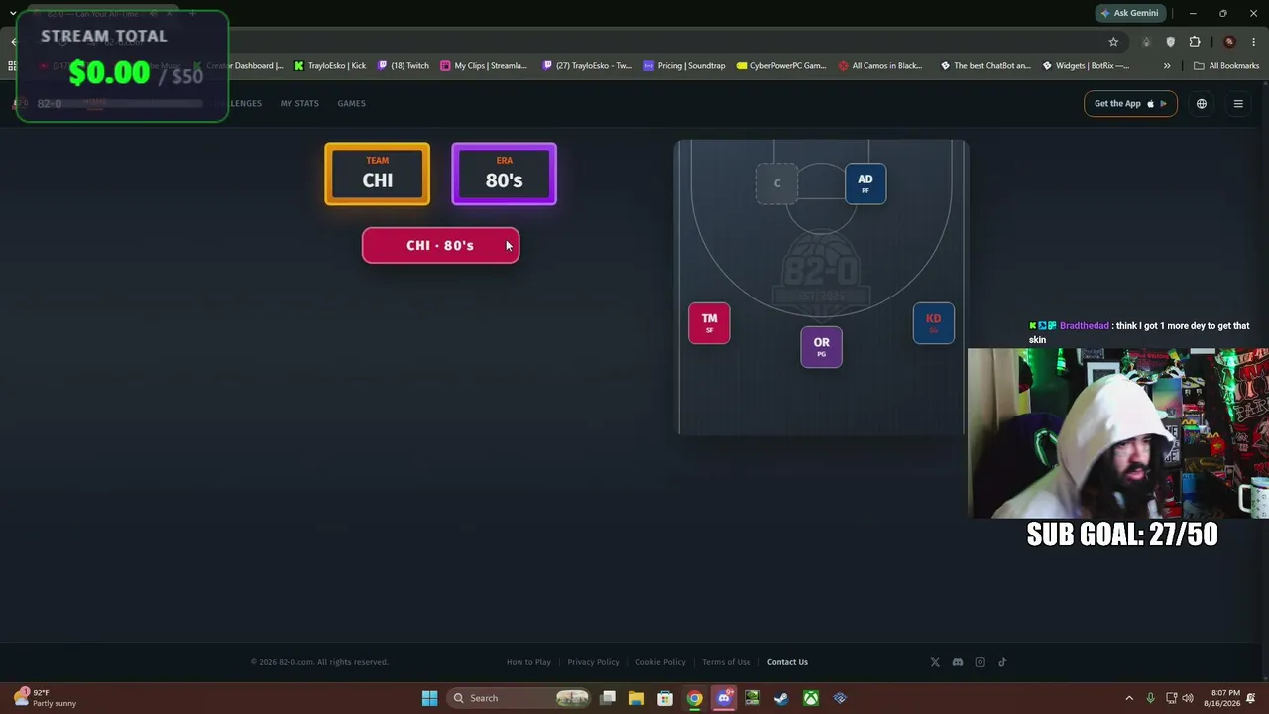Open Discord from the taskbar
The width and height of the screenshot is (1269, 714).
click(724, 698)
